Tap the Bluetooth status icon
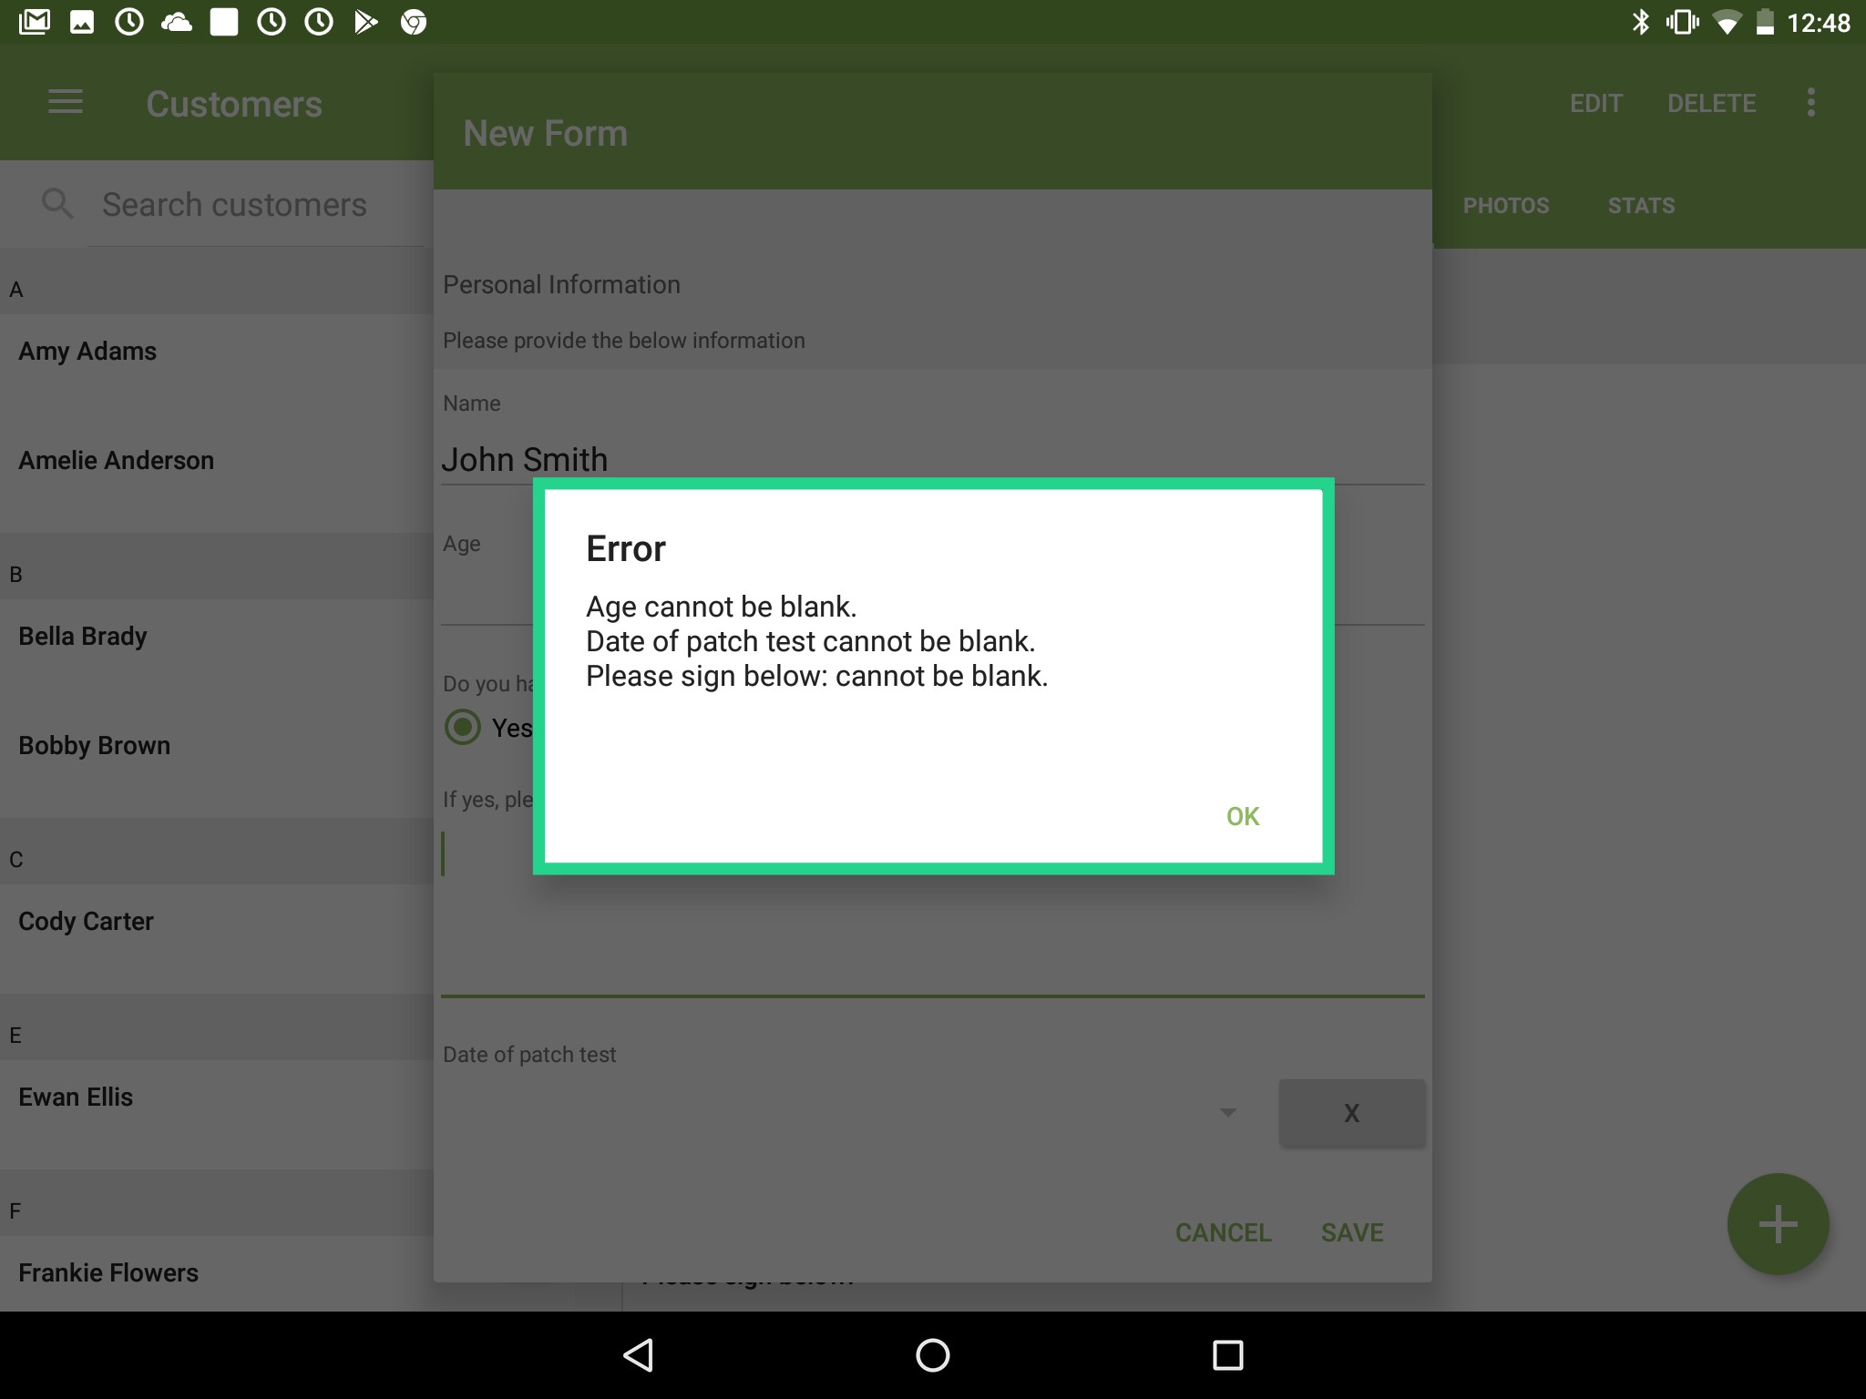The height and width of the screenshot is (1399, 1866). point(1643,22)
